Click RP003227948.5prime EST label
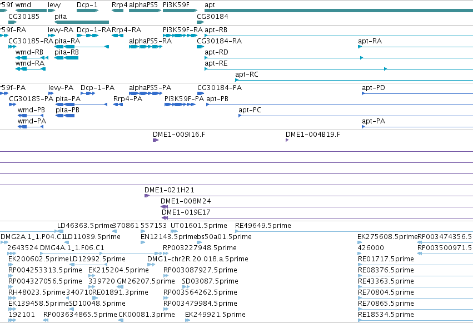 pos(200,248)
